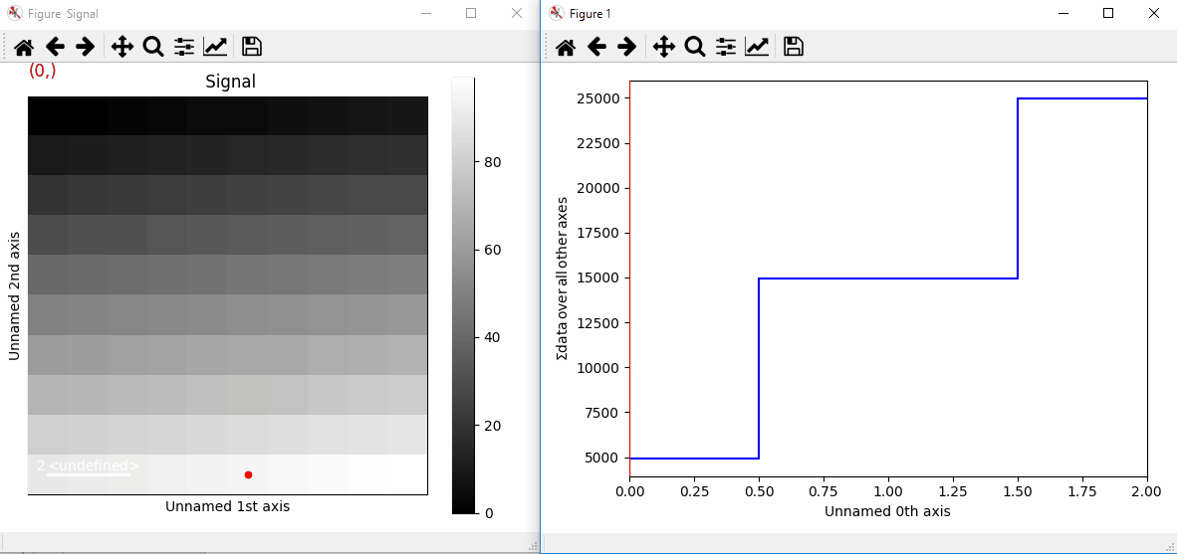The width and height of the screenshot is (1177, 554).
Task: Enable the Pan tool in Figure 1
Action: [x=663, y=47]
